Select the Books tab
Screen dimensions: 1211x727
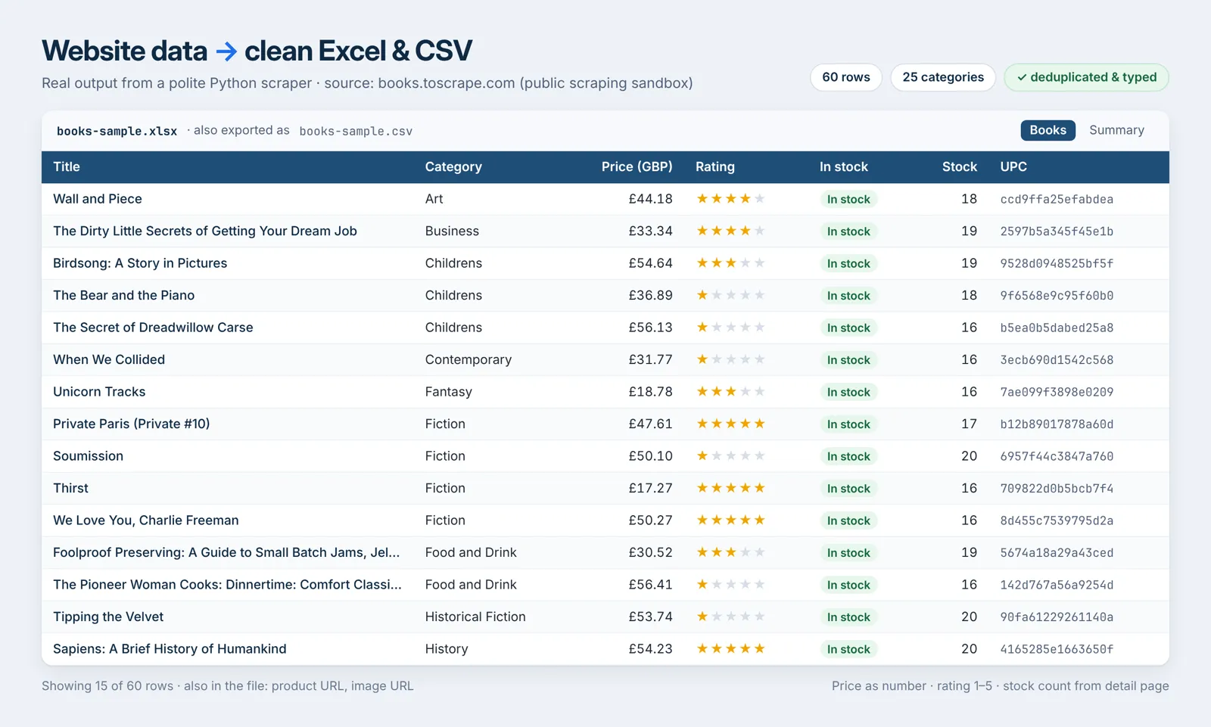pyautogui.click(x=1048, y=130)
